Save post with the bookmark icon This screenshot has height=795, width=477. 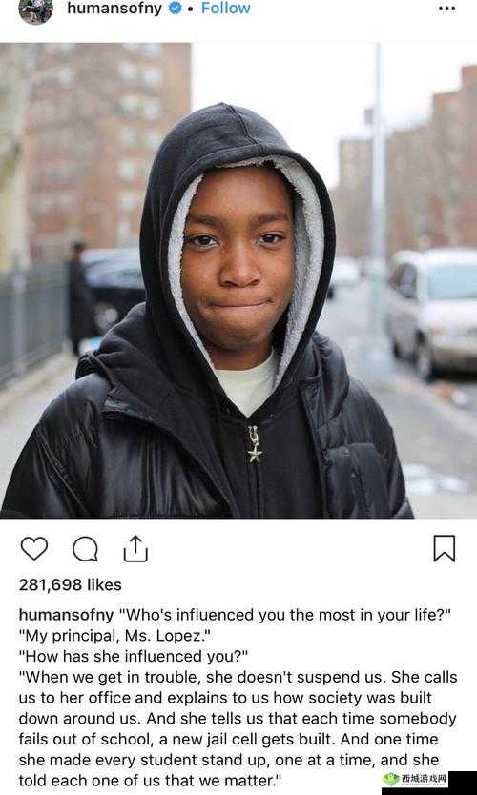(444, 549)
